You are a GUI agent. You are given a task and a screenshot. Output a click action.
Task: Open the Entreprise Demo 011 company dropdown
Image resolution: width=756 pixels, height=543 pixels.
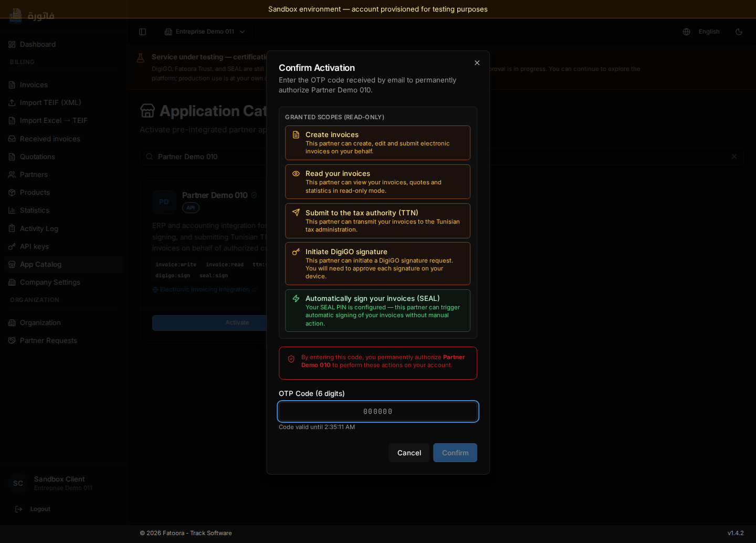[205, 32]
